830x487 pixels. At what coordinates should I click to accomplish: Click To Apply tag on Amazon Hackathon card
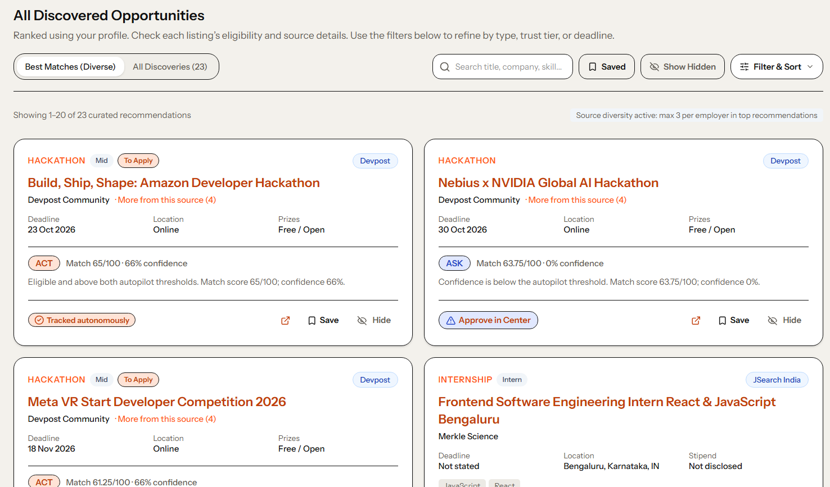[138, 161]
